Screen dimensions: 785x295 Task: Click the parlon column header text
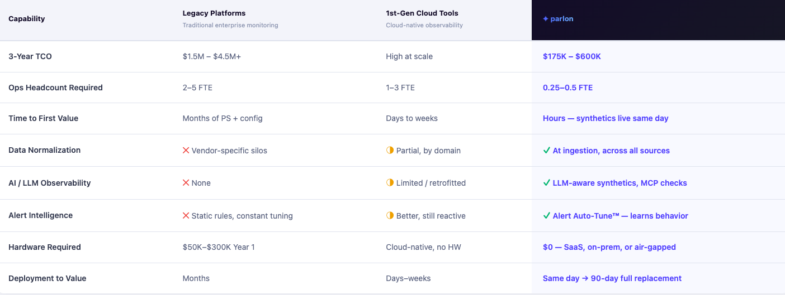562,19
